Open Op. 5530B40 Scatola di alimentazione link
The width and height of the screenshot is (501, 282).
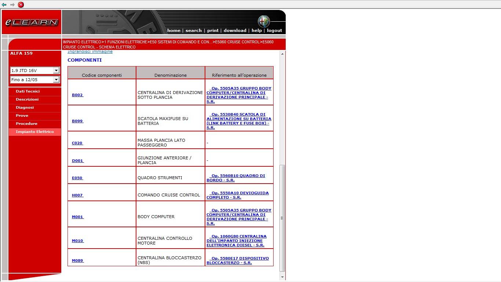pos(239,121)
